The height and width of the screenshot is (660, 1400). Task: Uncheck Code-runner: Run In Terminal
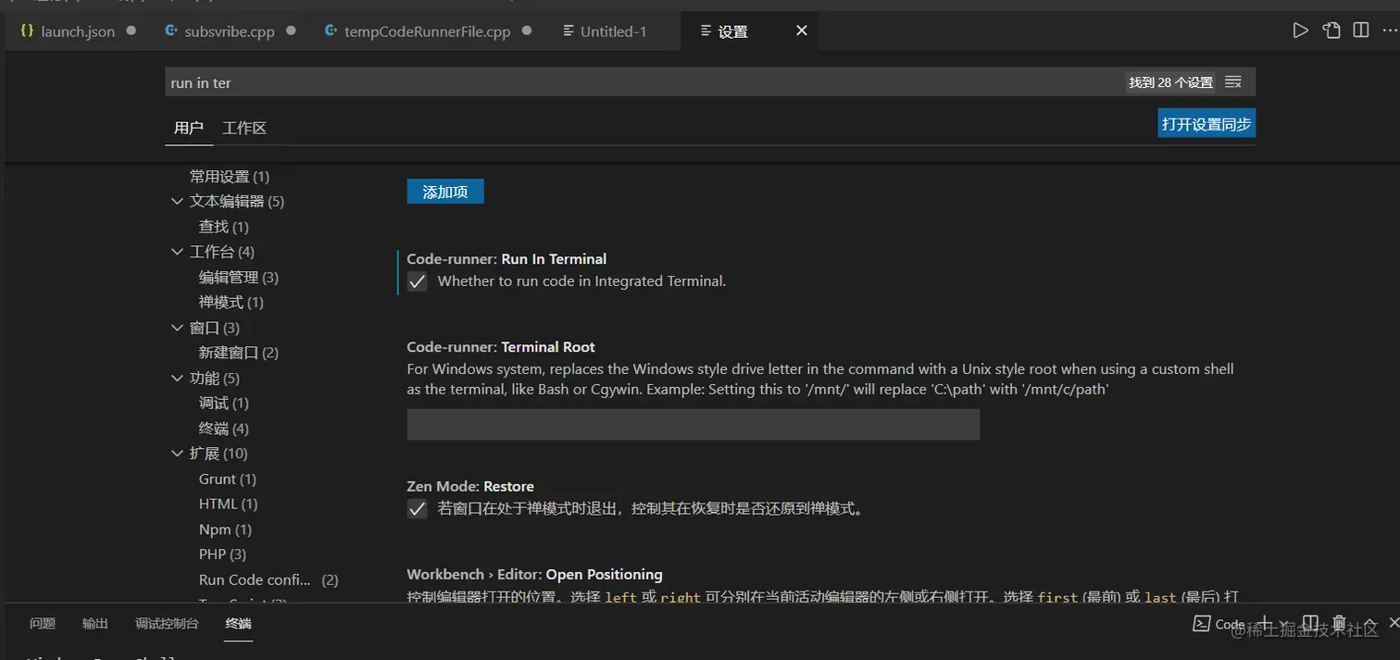coord(417,281)
